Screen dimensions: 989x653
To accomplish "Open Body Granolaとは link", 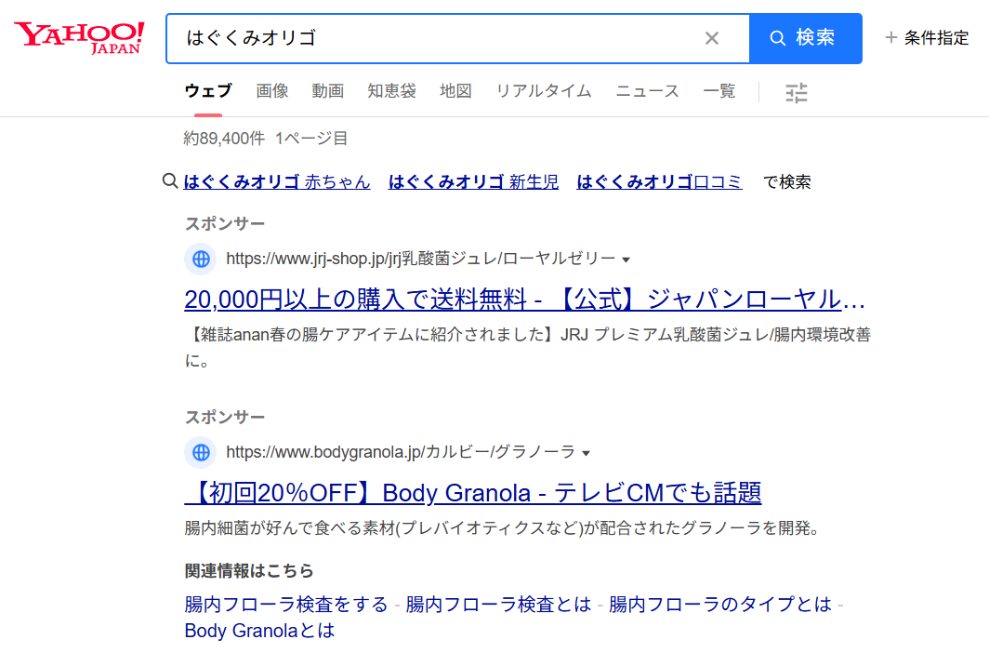I will (259, 631).
